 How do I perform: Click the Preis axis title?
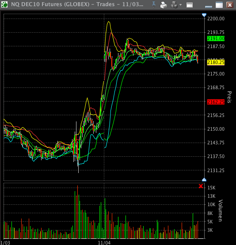pyautogui.click(x=229, y=97)
